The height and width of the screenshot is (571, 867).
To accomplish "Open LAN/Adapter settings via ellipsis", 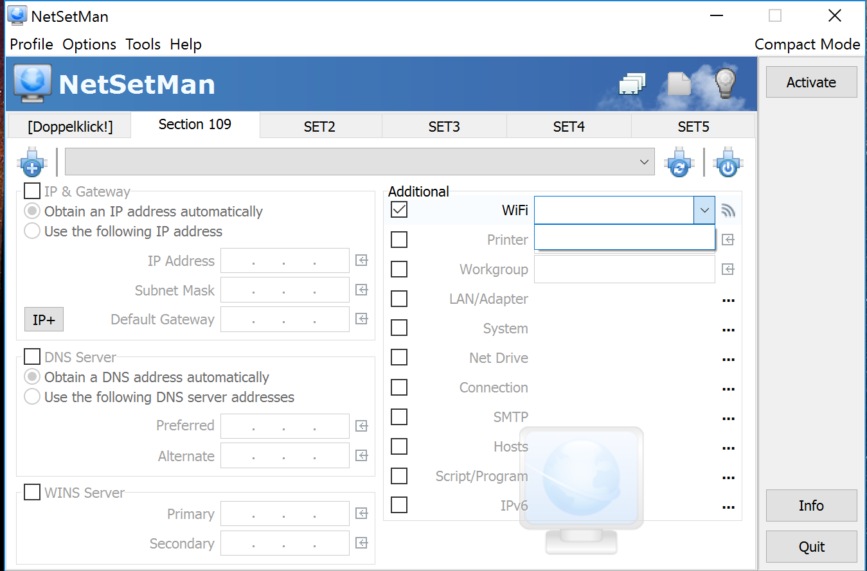I will pyautogui.click(x=728, y=300).
